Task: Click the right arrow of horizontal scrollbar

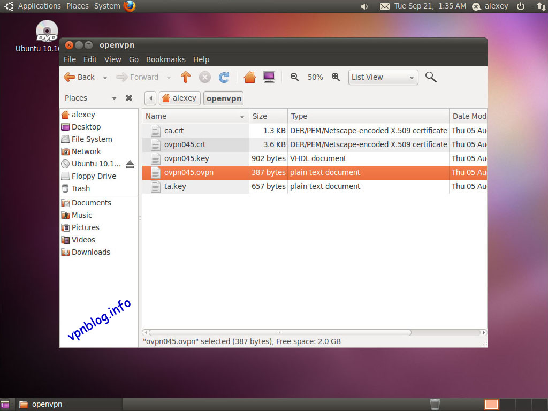Action: [x=484, y=332]
